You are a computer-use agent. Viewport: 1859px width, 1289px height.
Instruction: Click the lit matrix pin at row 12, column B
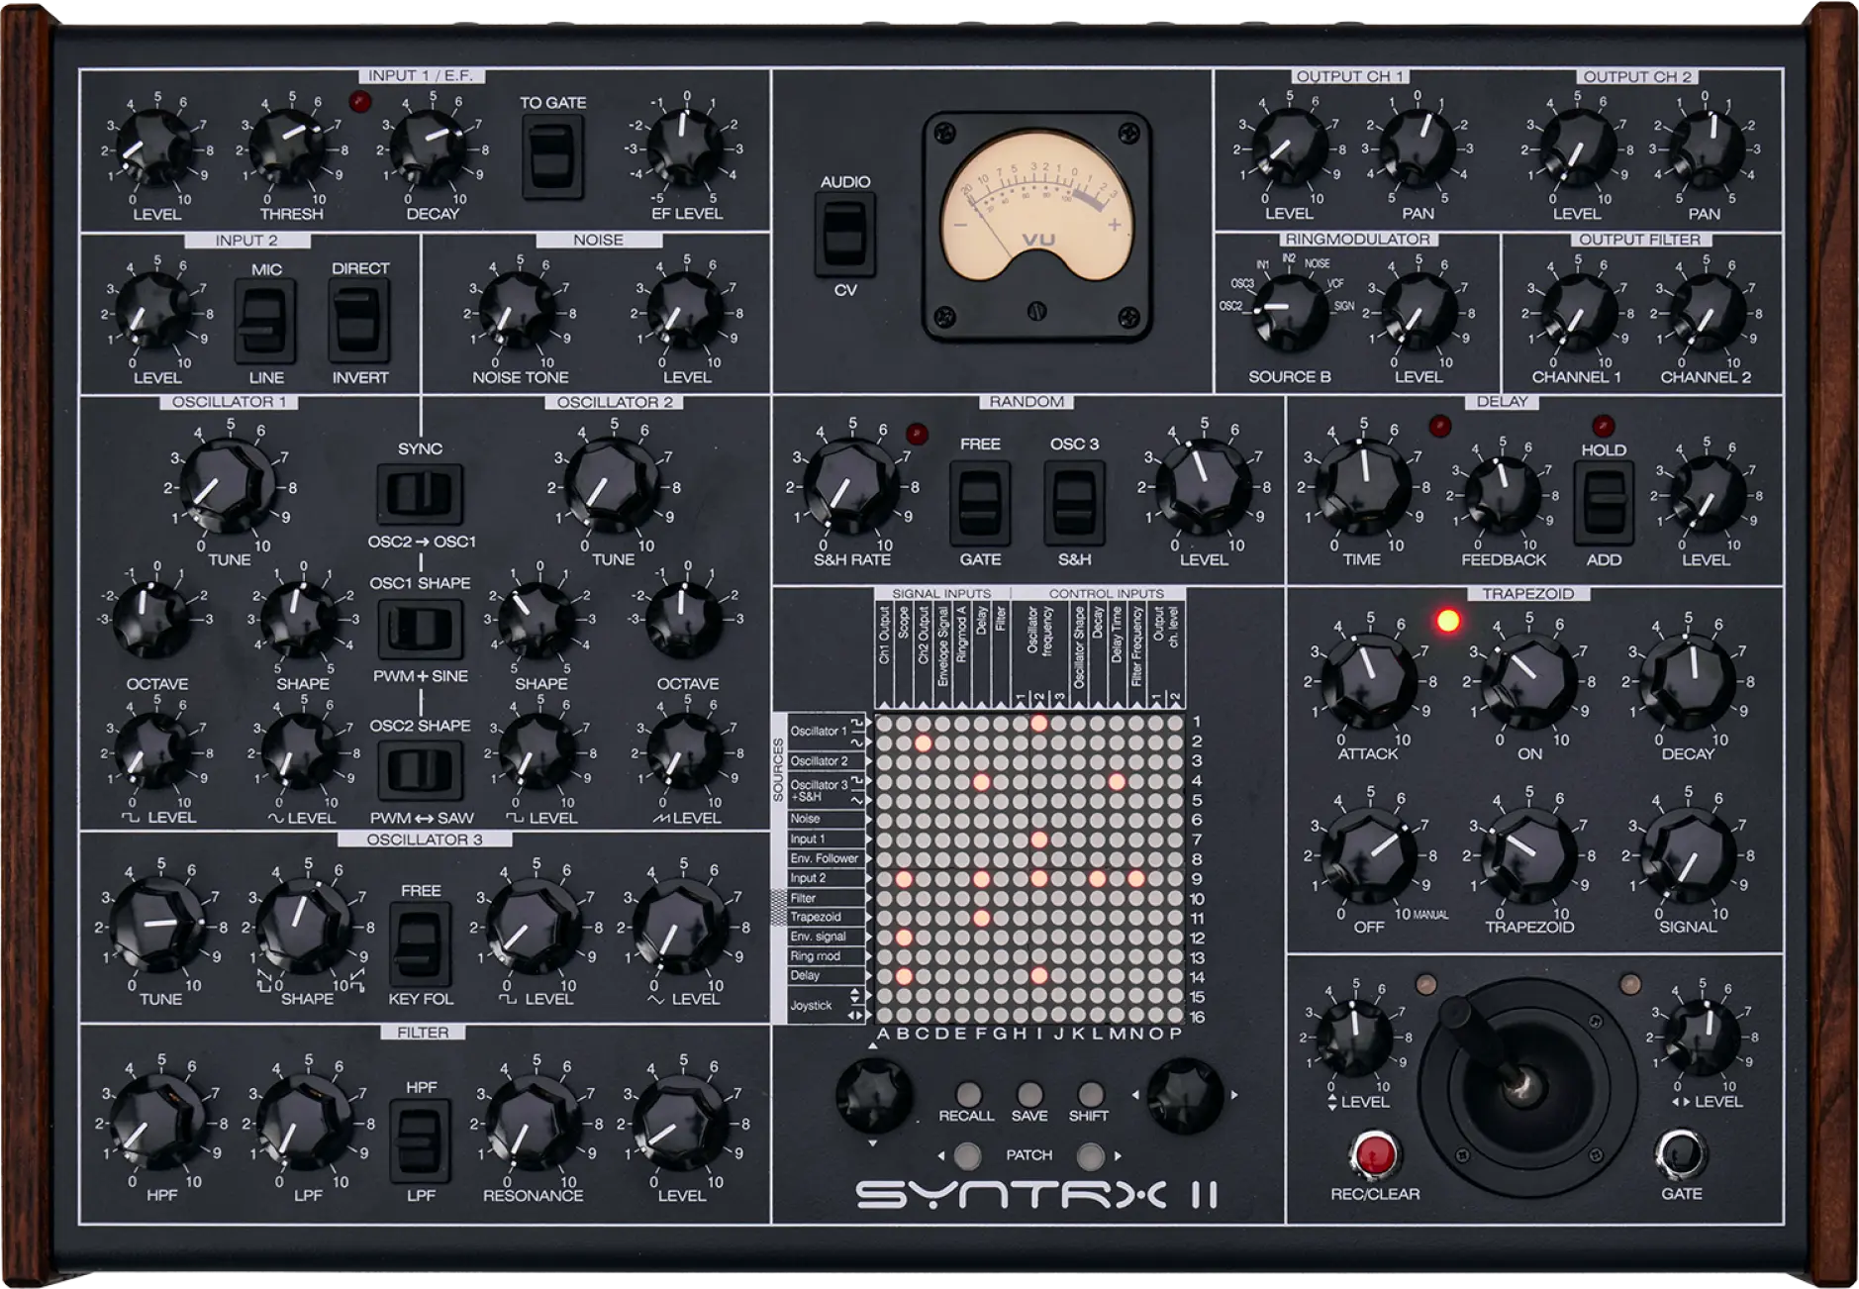point(903,938)
